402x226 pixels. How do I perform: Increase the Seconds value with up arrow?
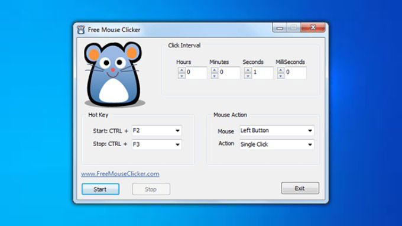click(248, 70)
